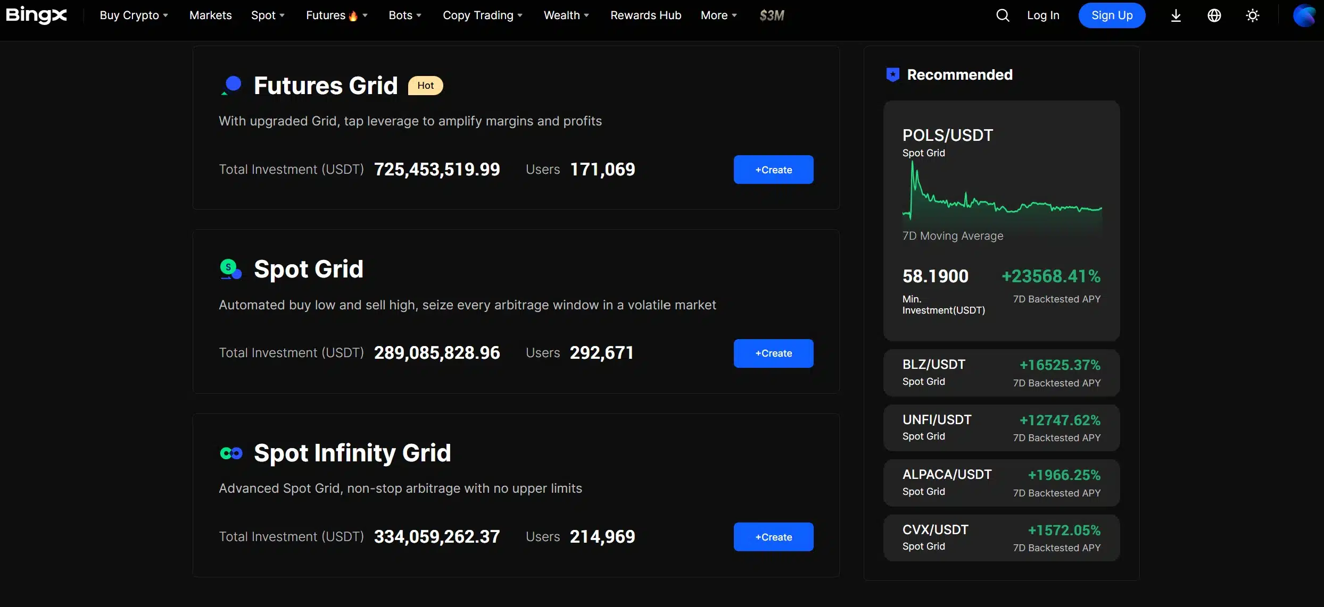The width and height of the screenshot is (1324, 607).
Task: Open the Rewards Hub menu item
Action: click(646, 15)
